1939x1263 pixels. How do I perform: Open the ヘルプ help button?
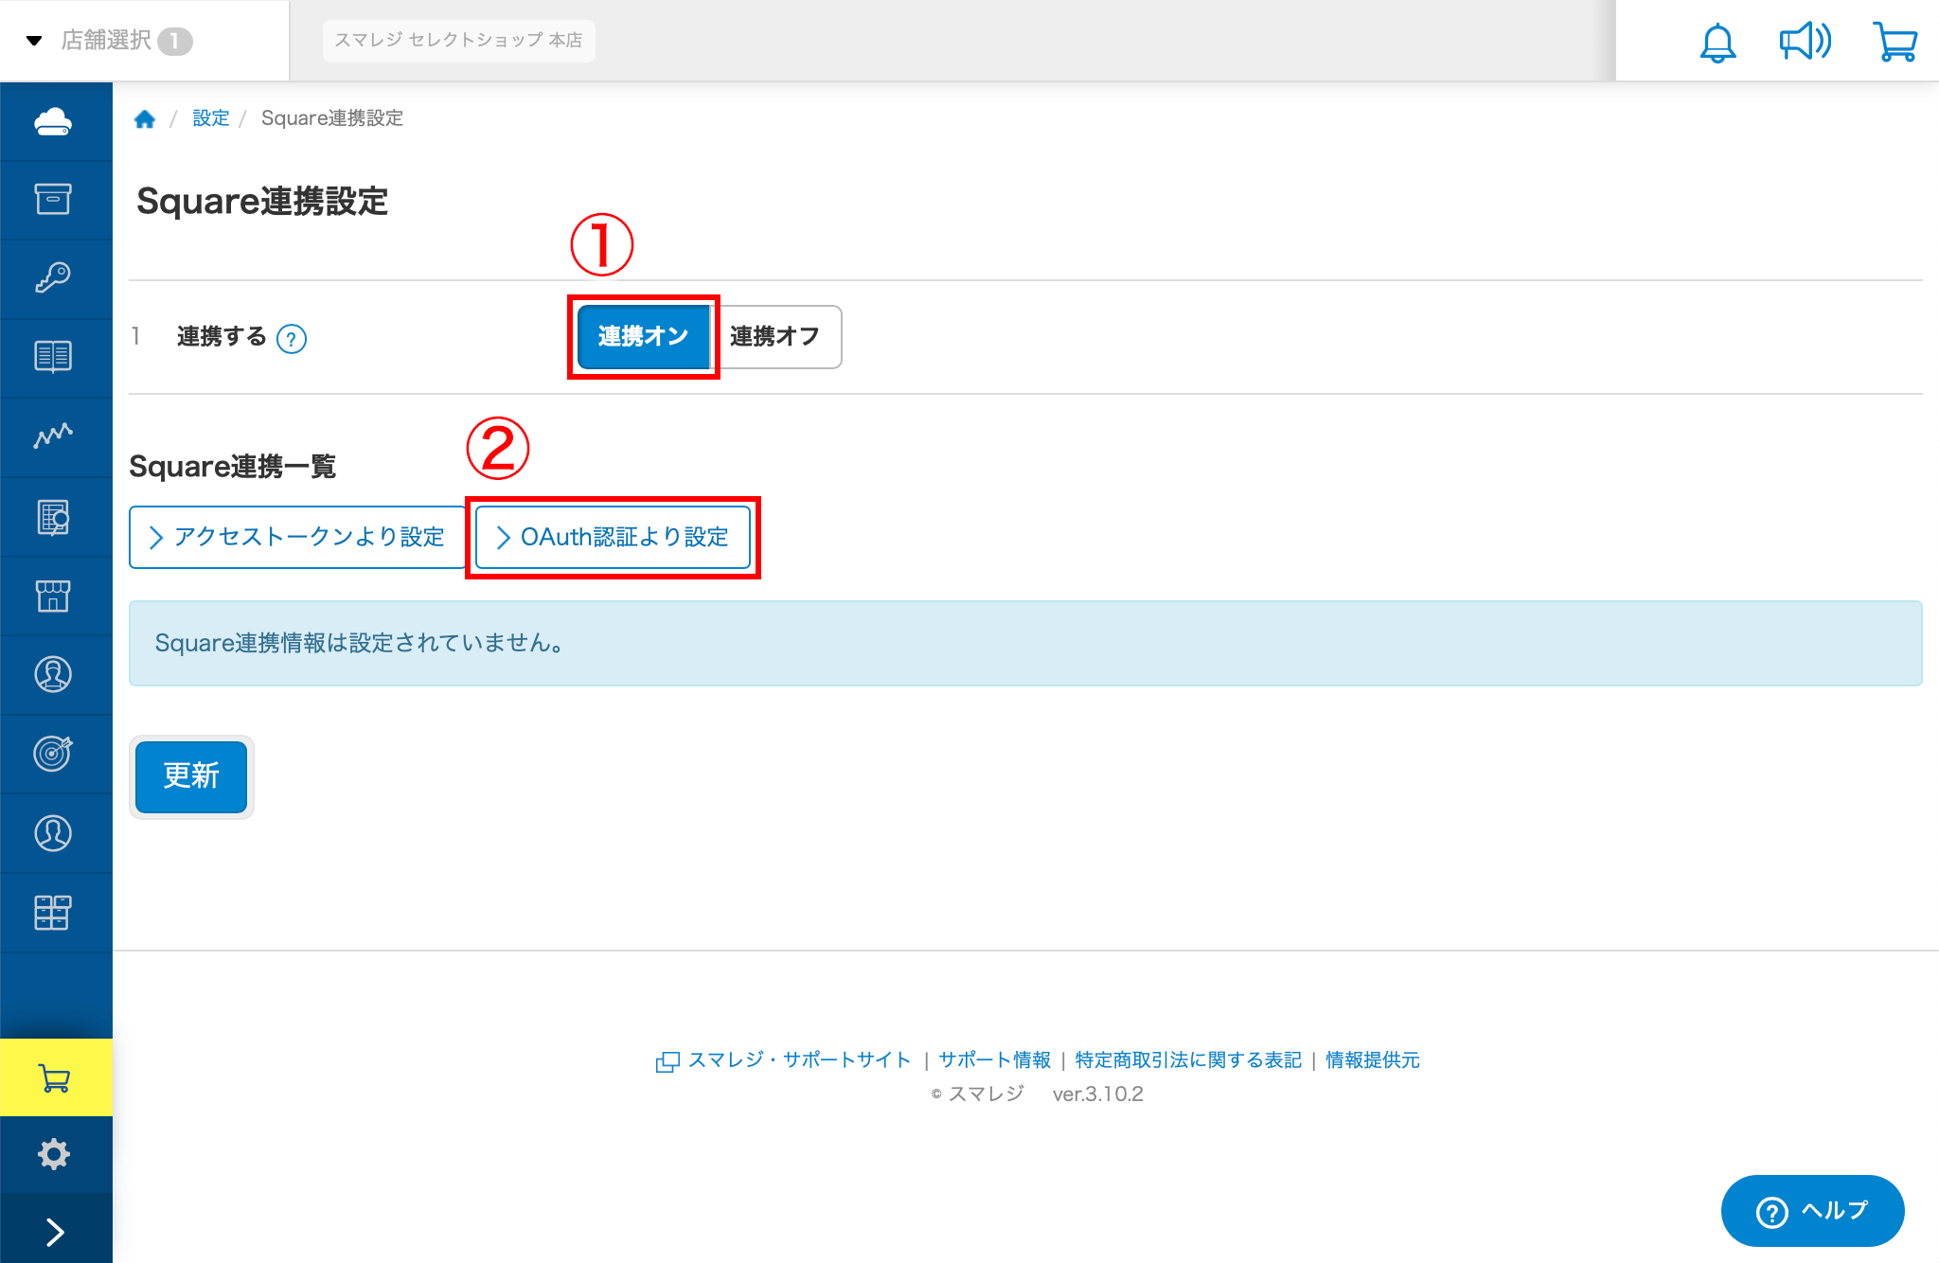pyautogui.click(x=1812, y=1211)
